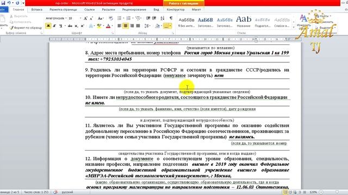This screenshot has width=348, height=195.
Task: Expand the styles gallery
Action: tap(294, 27)
